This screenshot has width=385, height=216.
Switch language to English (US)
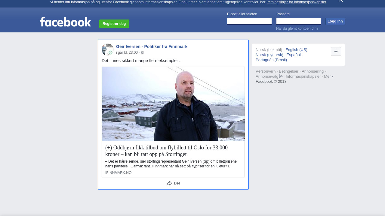(296, 50)
